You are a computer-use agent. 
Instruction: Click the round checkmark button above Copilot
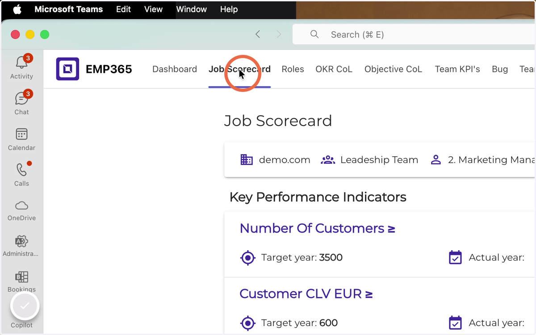(25, 306)
